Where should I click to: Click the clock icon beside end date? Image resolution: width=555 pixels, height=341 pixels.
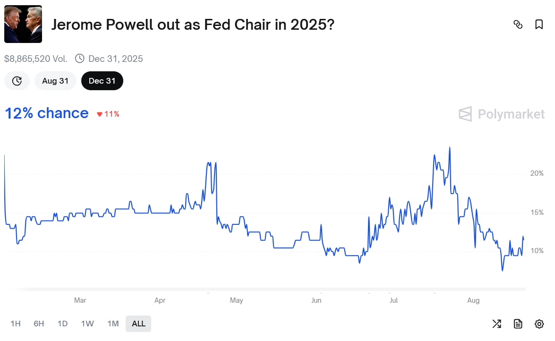(x=80, y=59)
